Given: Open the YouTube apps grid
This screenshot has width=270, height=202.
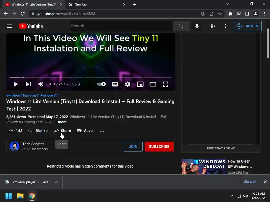Looking at the screenshot, I should pyautogui.click(x=213, y=26).
